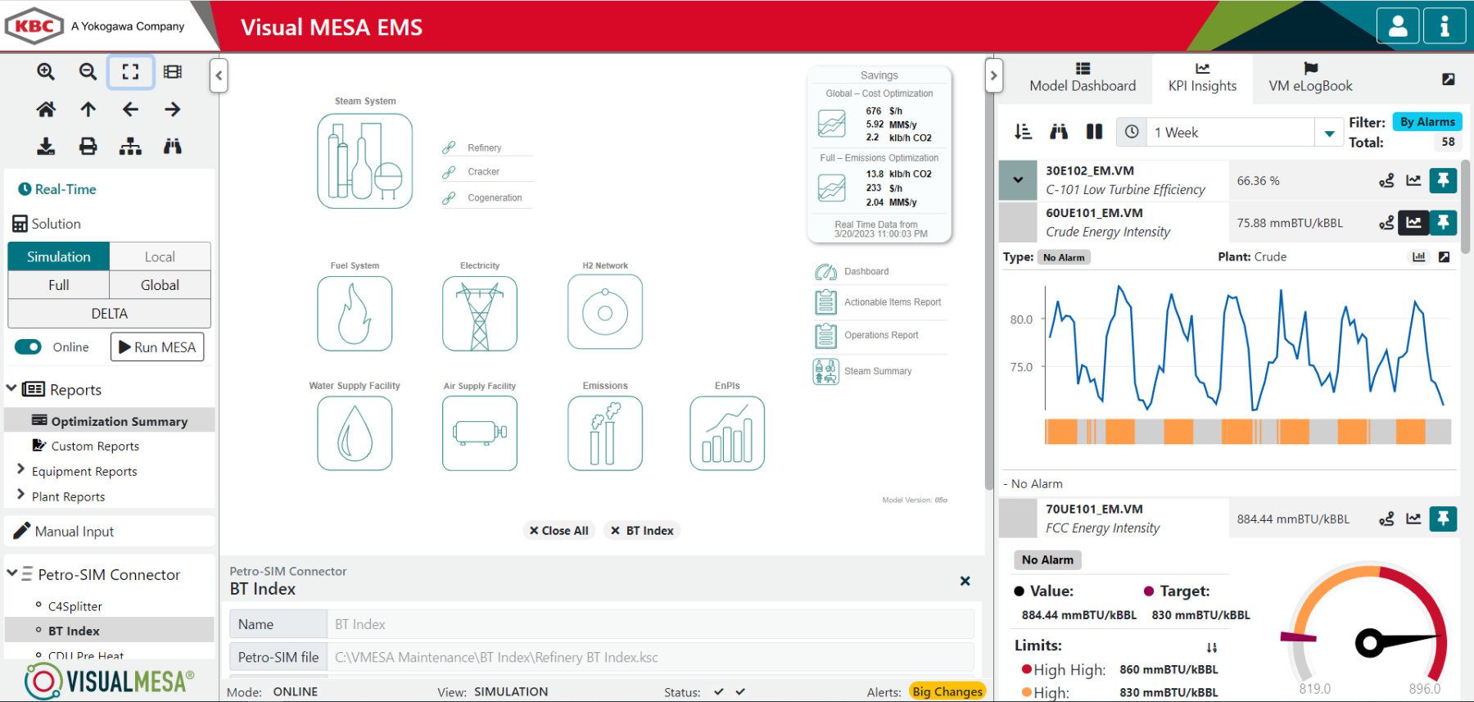Click the Petro-SIM file path field
1474x702 pixels.
[650, 657]
